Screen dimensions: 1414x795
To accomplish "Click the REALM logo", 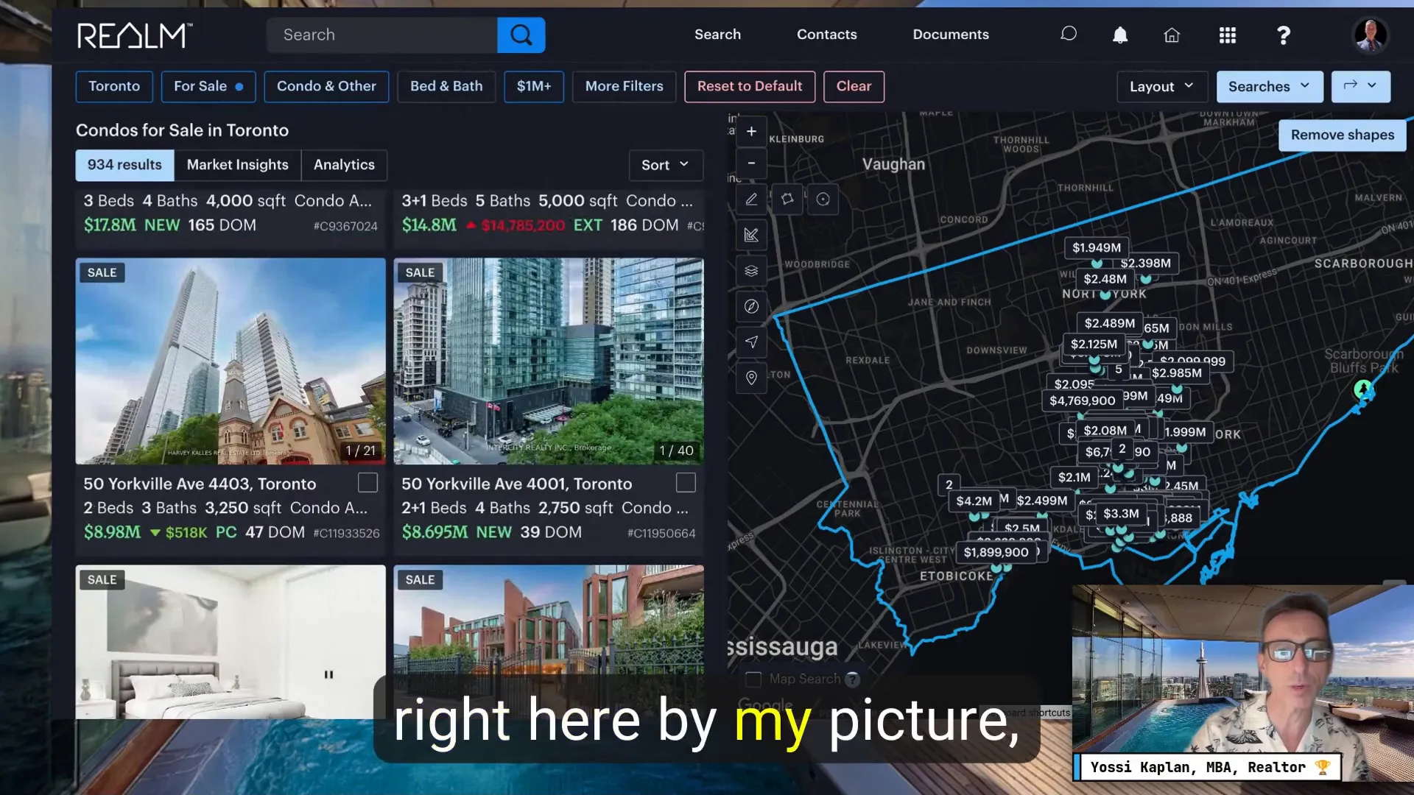I will [135, 35].
